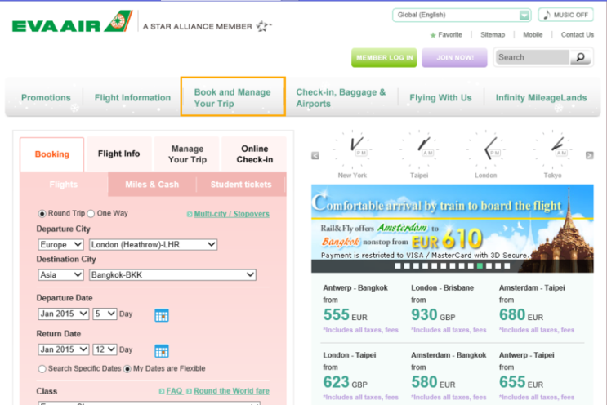Select the last banner slide dot
Screen dimensions: 607x405
(x=507, y=266)
